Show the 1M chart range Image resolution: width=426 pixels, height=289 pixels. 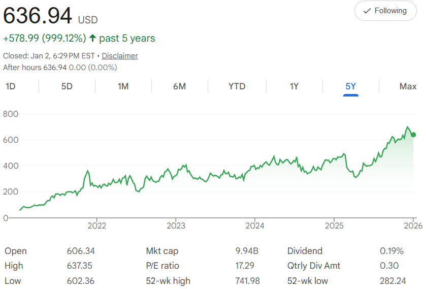pos(123,86)
